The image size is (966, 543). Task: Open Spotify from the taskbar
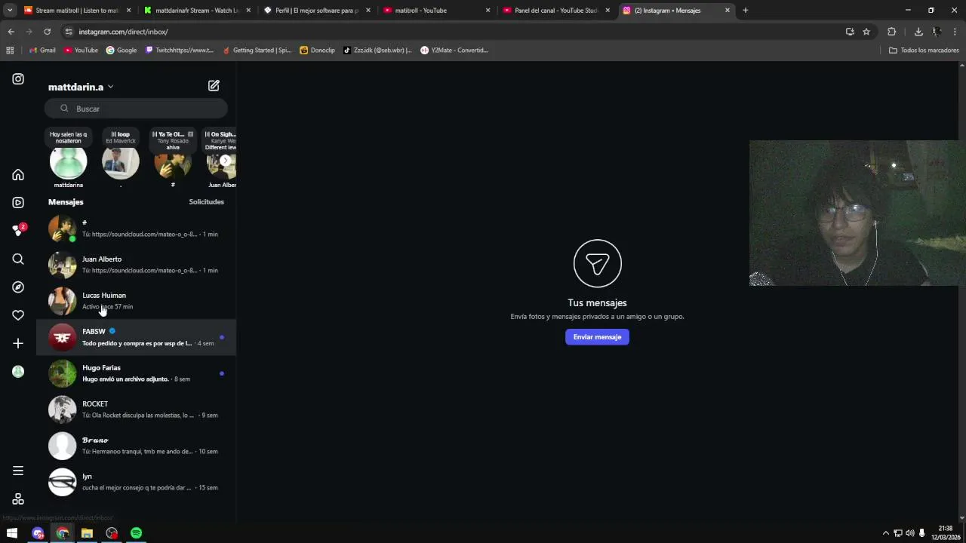[136, 533]
